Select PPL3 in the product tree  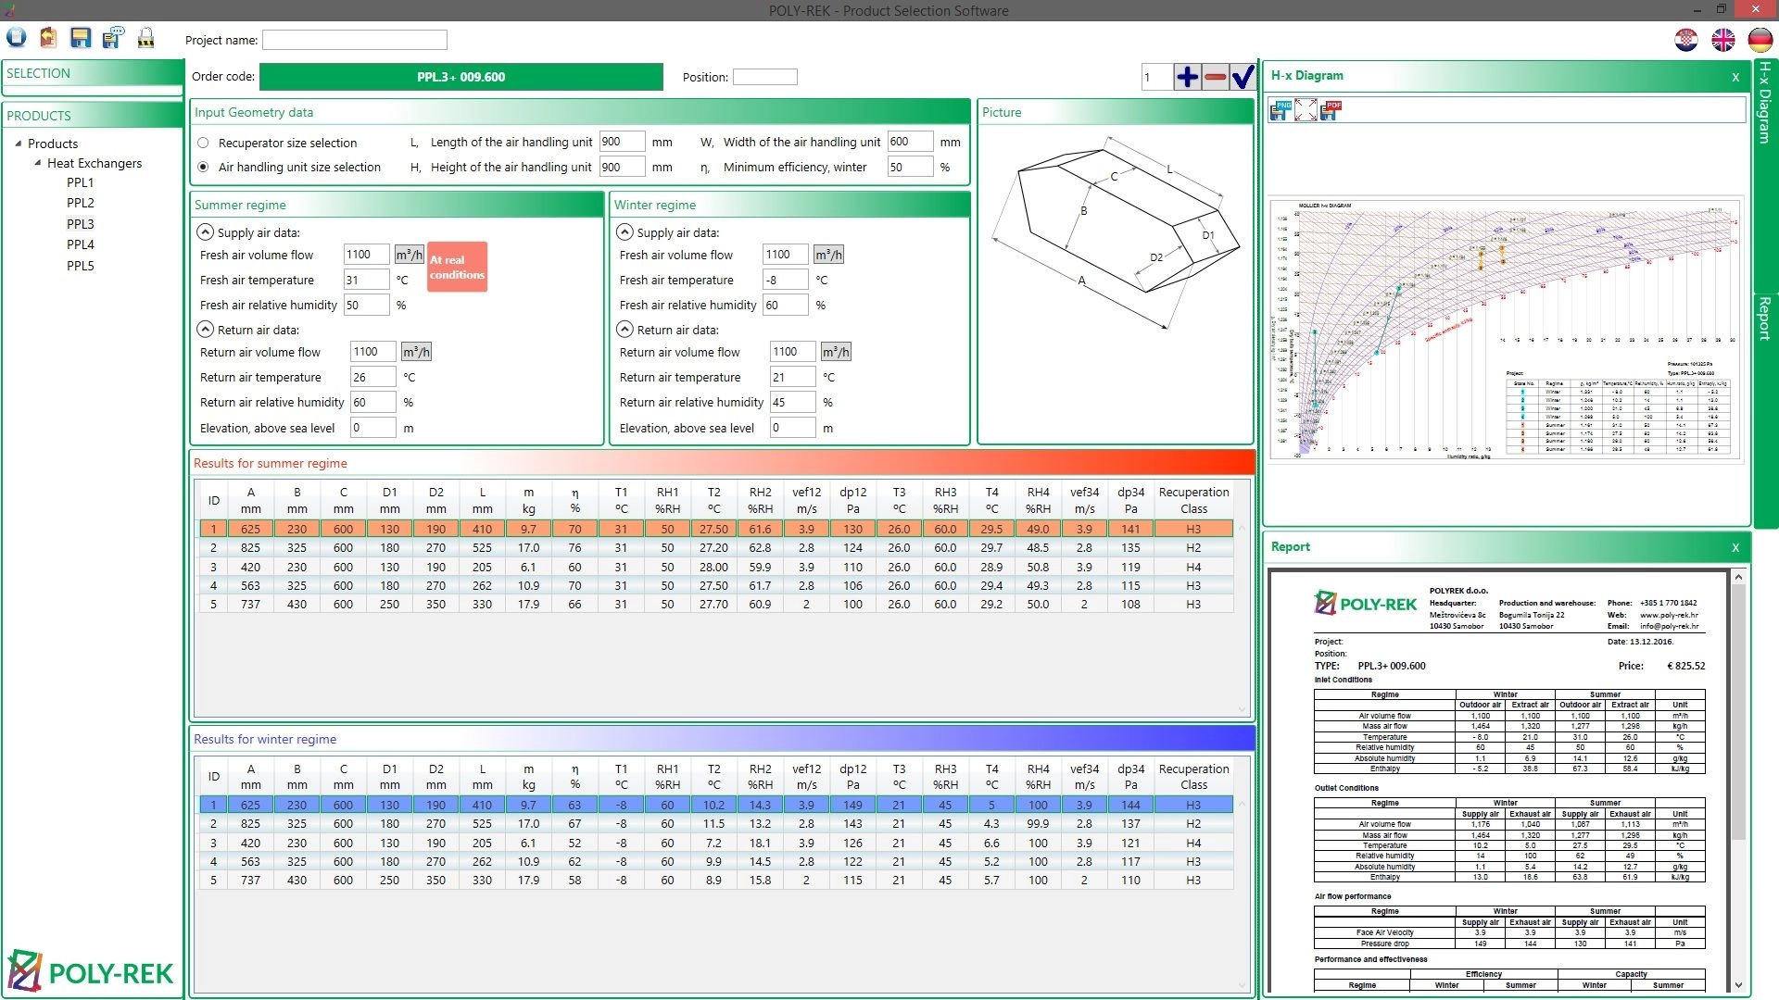[x=81, y=224]
